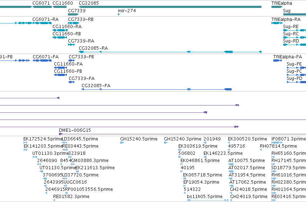Click EST GM03886.3prime
Image resolution: width=306 pixels, height=202 pixels.
coord(90,161)
